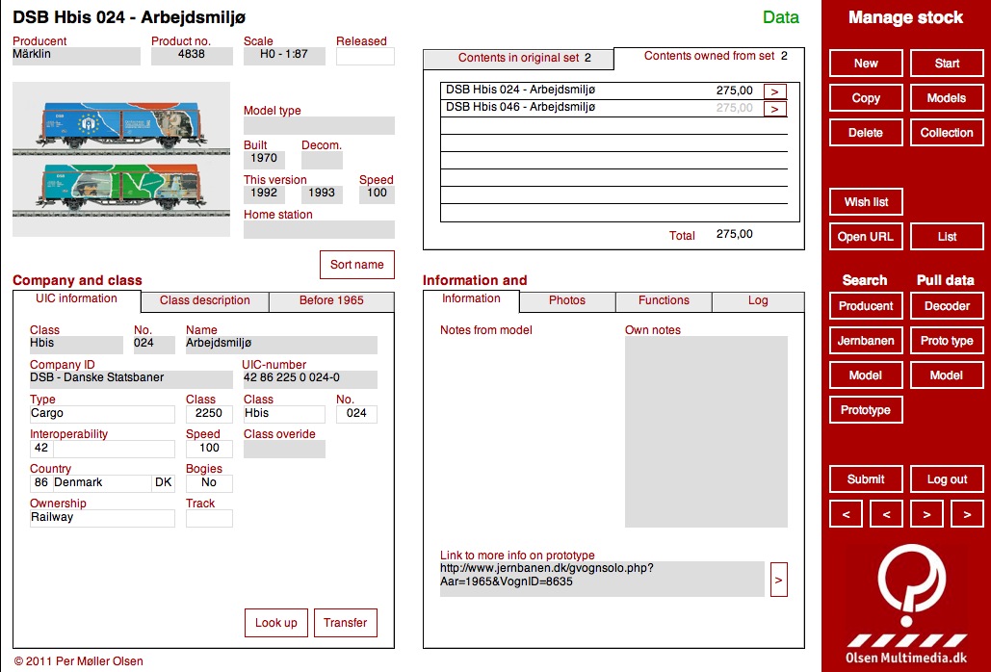Open the DSB Hbis 024 row arrow button
991x672 pixels.
point(775,91)
